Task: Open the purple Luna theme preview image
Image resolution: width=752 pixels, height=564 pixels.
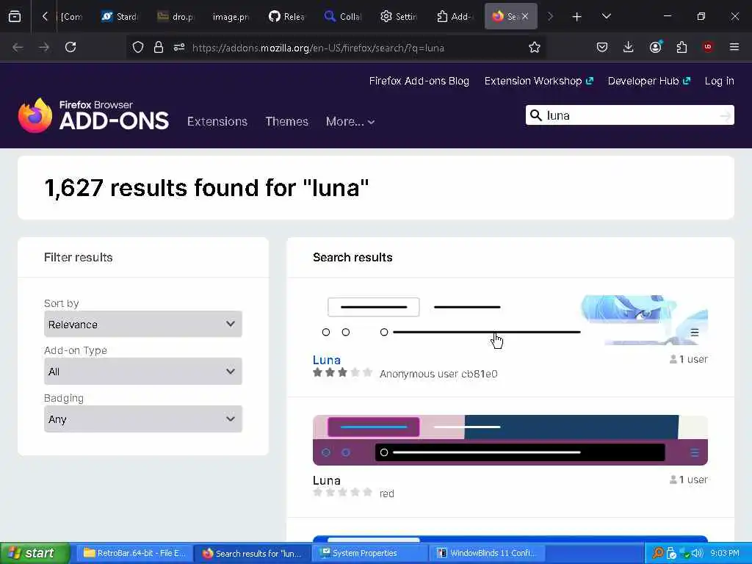Action: point(510,441)
